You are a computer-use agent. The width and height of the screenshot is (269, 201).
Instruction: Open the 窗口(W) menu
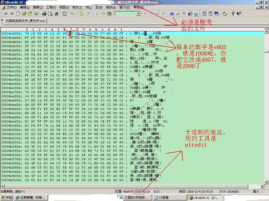(x=125, y=7)
